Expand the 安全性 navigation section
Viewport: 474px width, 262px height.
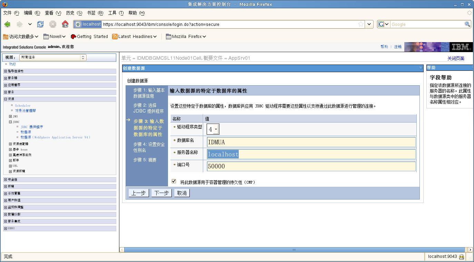(6, 179)
